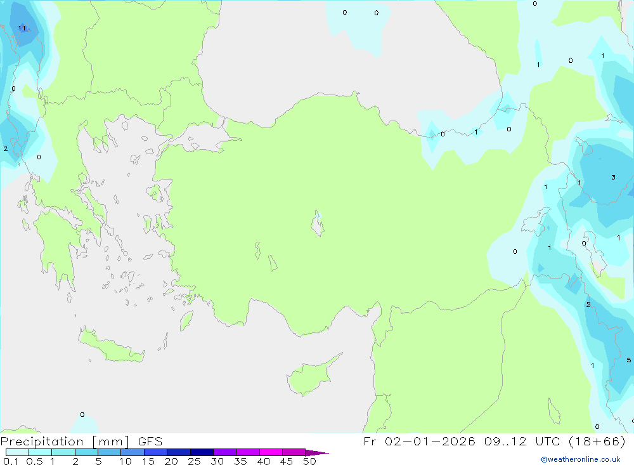Click the 45–50 mm legend swatch

tap(294, 452)
